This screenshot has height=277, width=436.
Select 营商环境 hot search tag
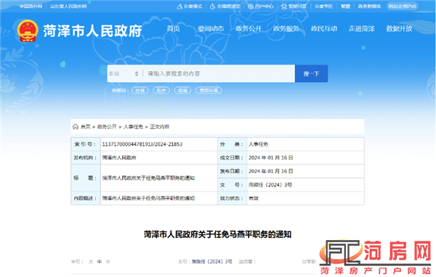(x=209, y=90)
